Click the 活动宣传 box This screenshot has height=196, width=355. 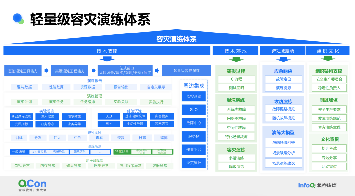(329, 166)
